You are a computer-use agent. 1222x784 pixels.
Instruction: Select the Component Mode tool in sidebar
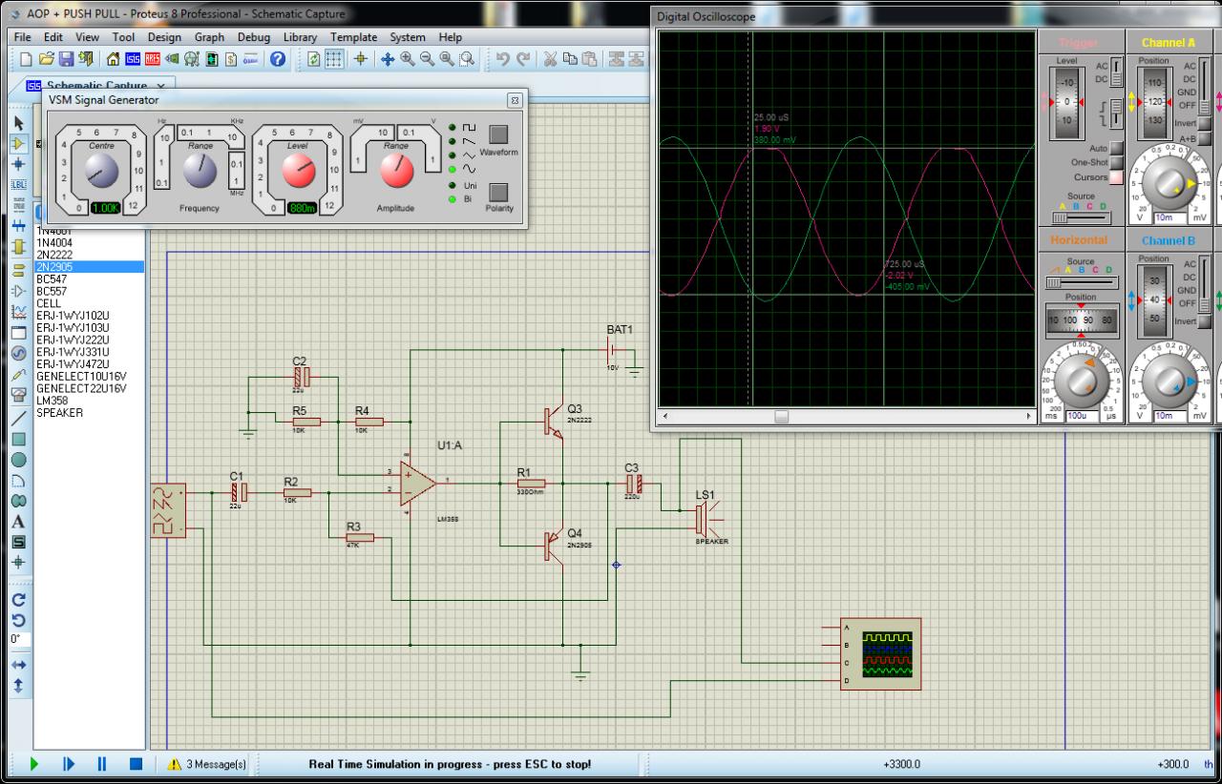[18, 143]
